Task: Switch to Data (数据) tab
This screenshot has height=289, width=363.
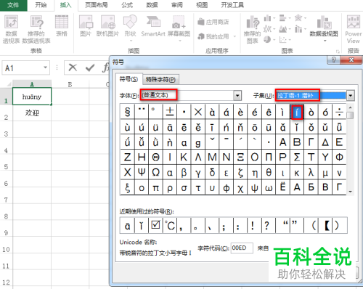Action: pyautogui.click(x=152, y=5)
